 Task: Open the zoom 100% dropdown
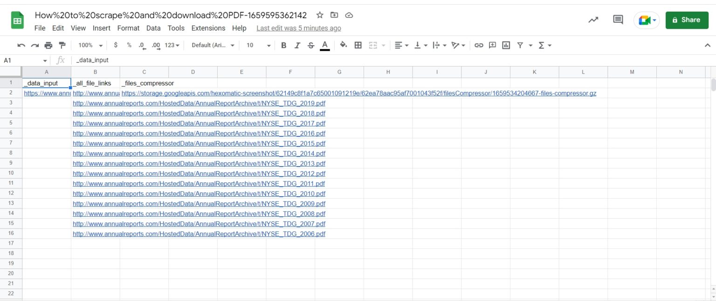click(x=90, y=45)
